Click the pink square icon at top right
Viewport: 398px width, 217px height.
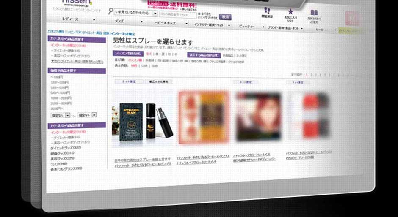(352, 19)
